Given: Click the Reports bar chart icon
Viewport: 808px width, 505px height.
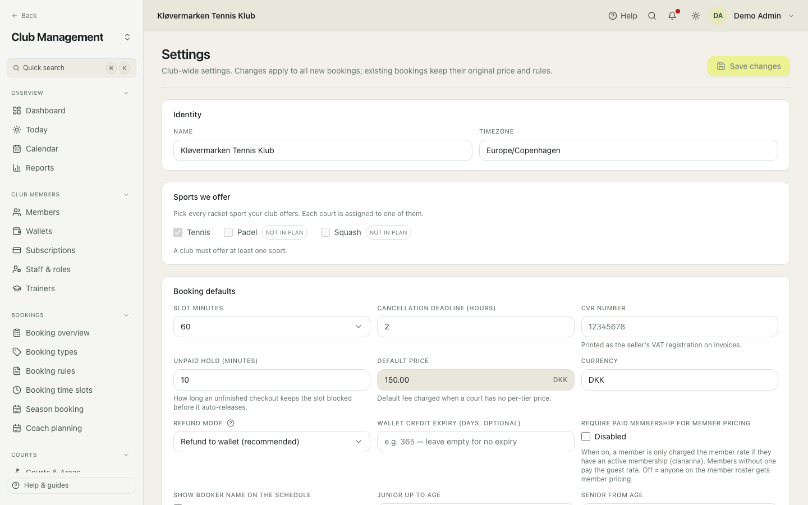Looking at the screenshot, I should coord(17,168).
